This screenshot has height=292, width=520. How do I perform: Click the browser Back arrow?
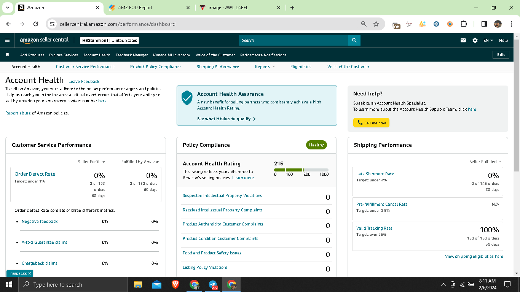pyautogui.click(x=9, y=24)
